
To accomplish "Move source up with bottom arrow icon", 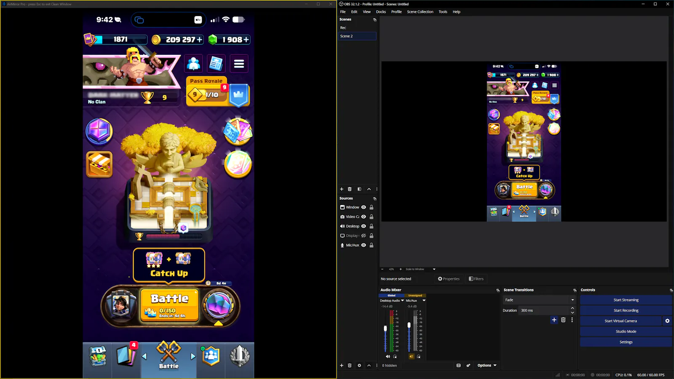I will tap(369, 366).
